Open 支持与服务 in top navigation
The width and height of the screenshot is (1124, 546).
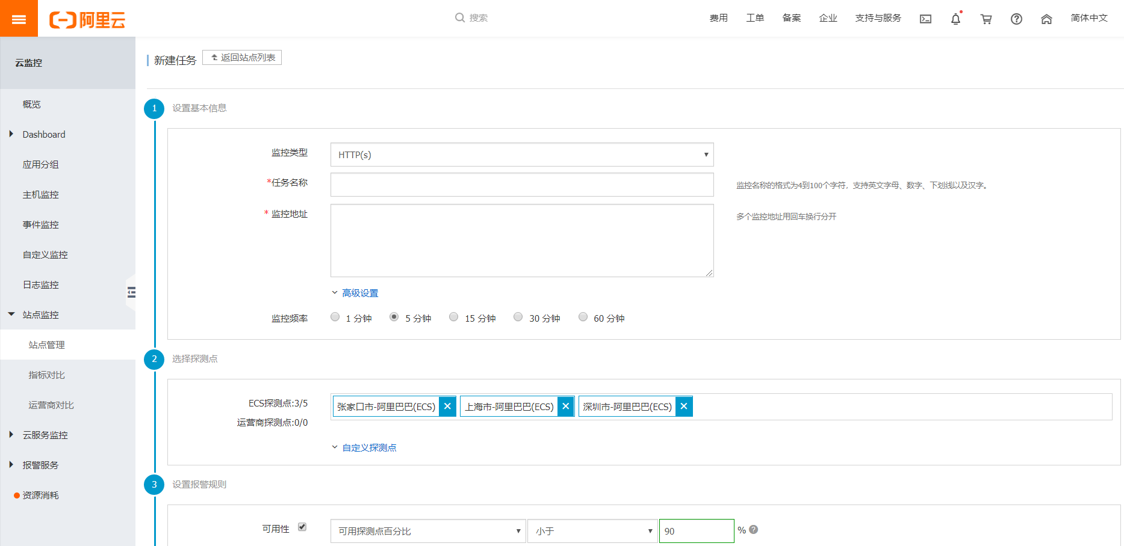878,18
